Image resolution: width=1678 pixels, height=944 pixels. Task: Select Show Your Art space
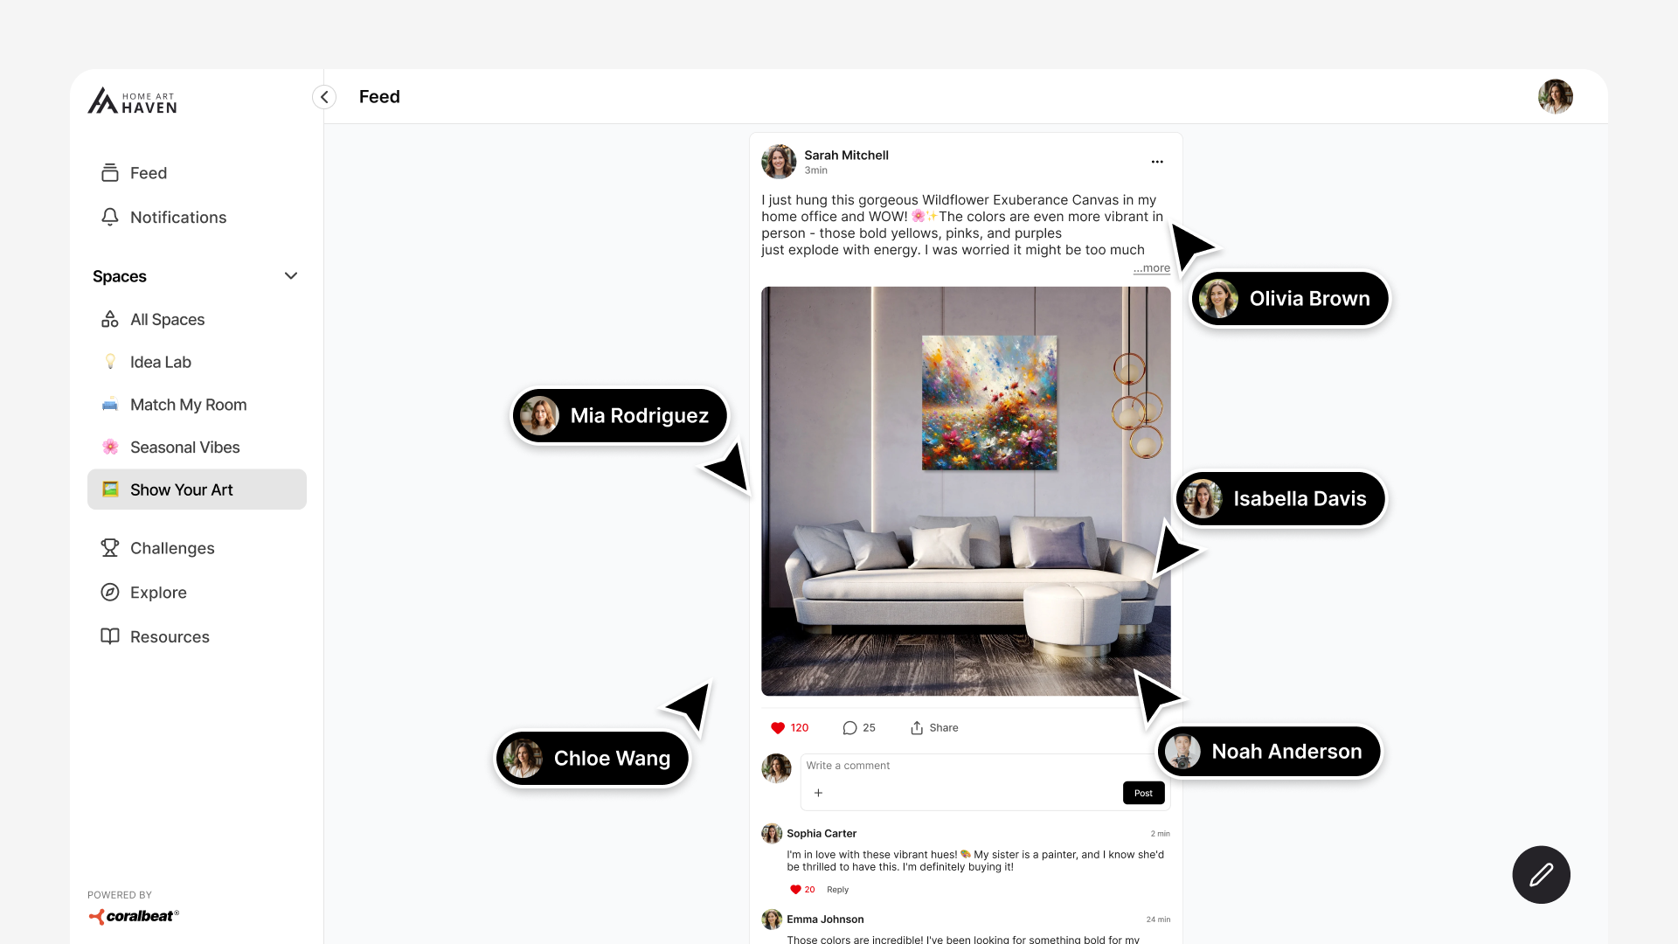pyautogui.click(x=197, y=489)
